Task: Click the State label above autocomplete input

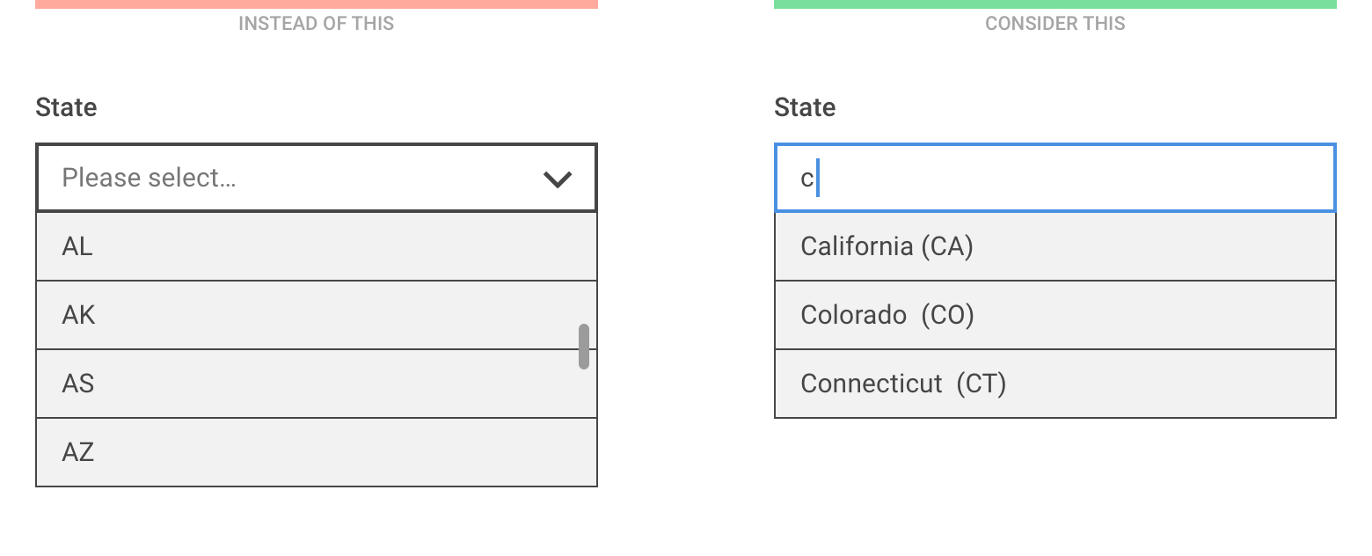Action: click(805, 107)
